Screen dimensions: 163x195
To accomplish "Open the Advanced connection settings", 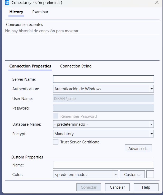I will pyautogui.click(x=138, y=148).
